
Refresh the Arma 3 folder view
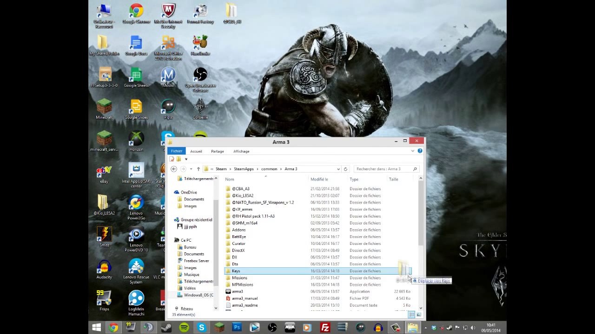[x=345, y=169]
